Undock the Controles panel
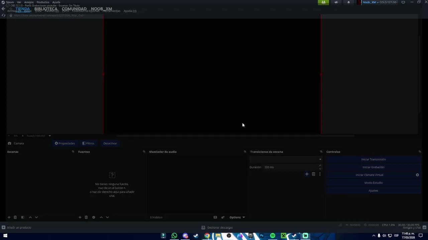This screenshot has width=428, height=240. point(420,152)
